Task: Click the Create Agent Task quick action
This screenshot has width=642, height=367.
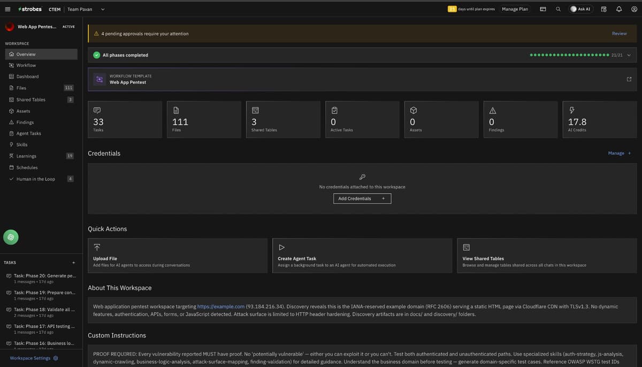Action: [362, 256]
